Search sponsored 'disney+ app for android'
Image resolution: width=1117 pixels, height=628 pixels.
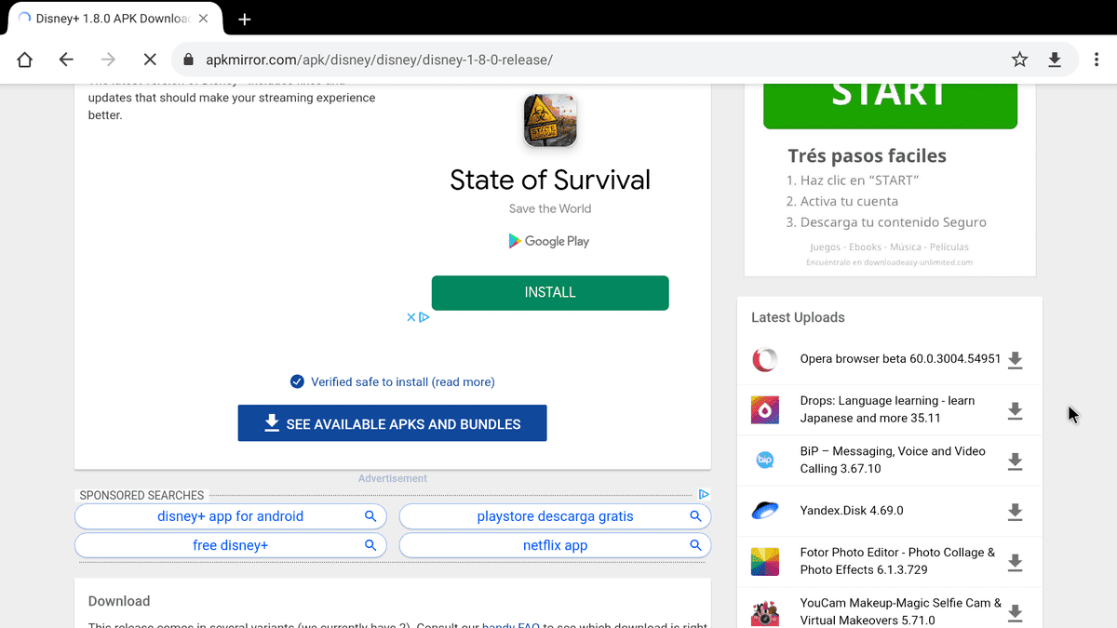[x=230, y=516]
